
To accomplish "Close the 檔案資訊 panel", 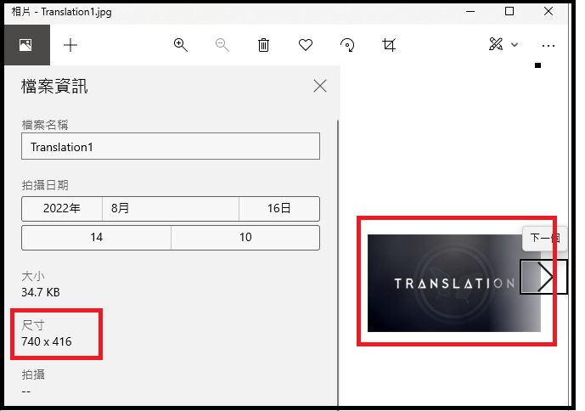I will point(319,86).
